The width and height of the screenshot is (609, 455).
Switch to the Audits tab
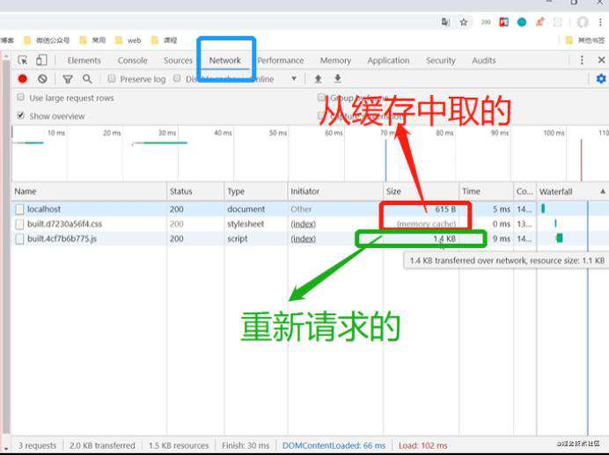tap(483, 60)
